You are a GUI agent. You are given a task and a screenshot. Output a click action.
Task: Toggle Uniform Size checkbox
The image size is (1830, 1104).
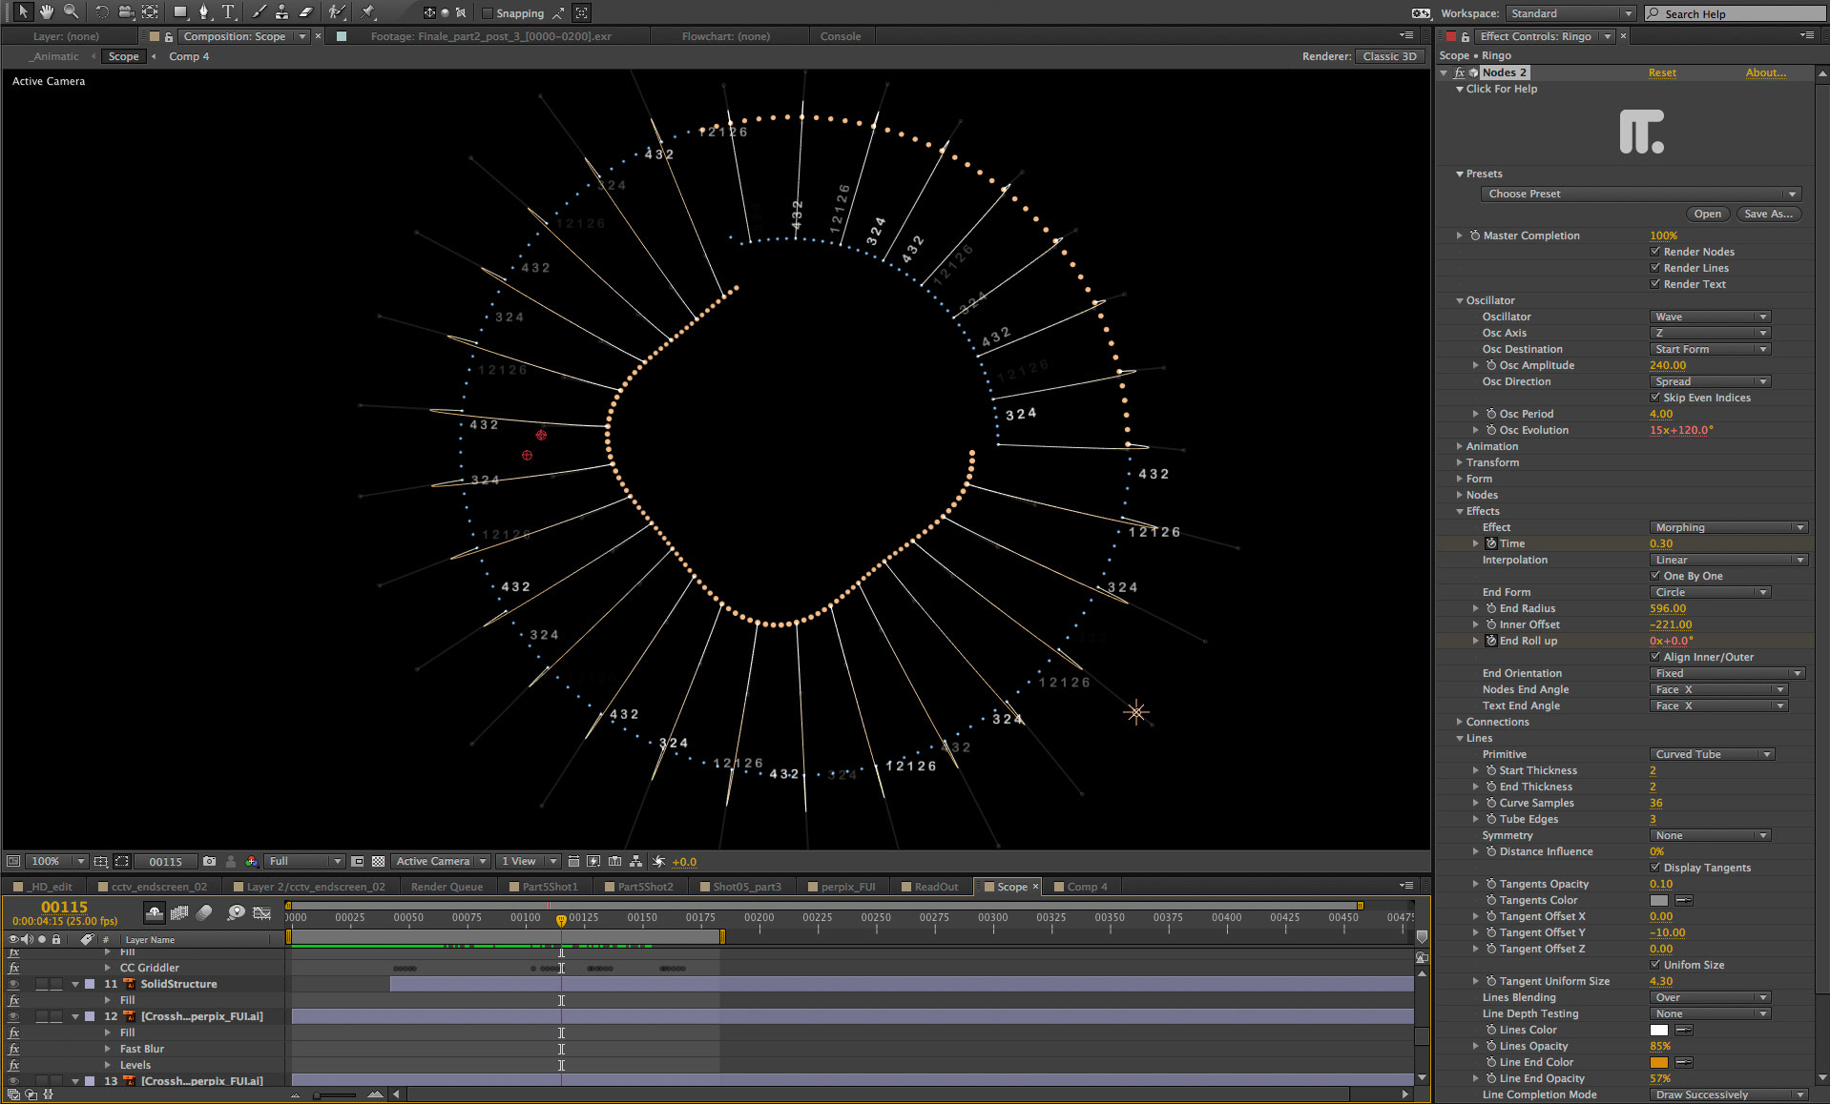[1655, 965]
